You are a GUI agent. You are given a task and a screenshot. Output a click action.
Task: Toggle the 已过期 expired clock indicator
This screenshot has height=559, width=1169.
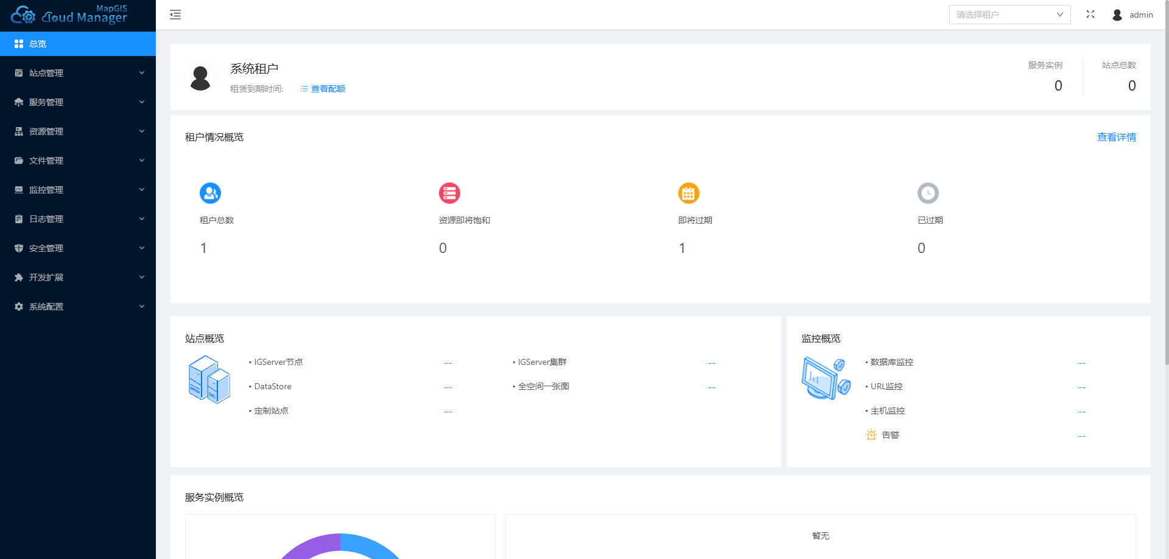[928, 193]
